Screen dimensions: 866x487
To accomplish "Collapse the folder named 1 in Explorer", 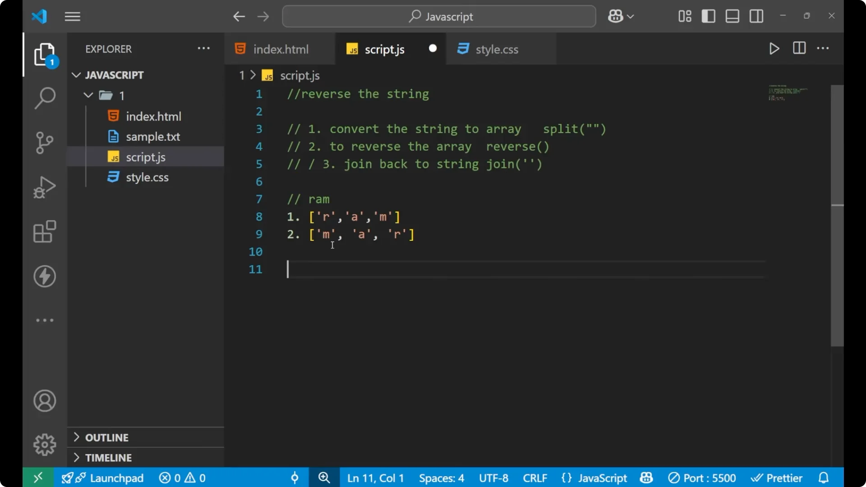I will [x=88, y=95].
